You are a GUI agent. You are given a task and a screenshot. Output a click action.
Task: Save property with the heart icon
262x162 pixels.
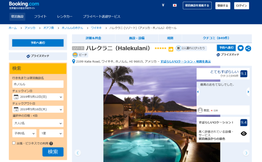tap(240, 48)
